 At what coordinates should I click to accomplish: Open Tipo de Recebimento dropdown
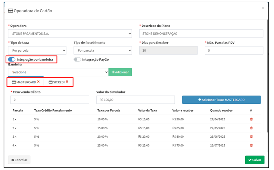pyautogui.click(x=103, y=50)
